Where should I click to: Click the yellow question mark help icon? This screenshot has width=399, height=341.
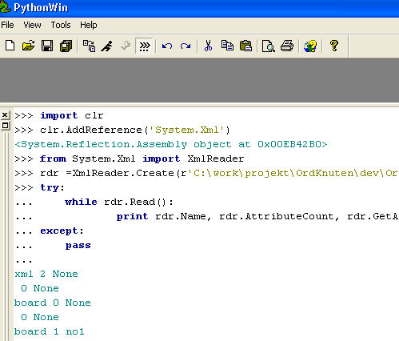pyautogui.click(x=334, y=46)
